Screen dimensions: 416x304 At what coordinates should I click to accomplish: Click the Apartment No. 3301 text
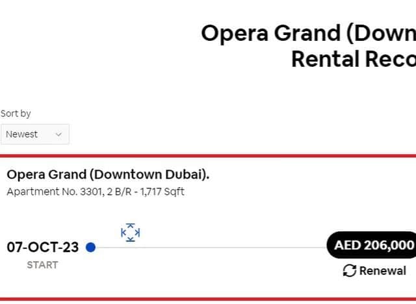pos(55,192)
